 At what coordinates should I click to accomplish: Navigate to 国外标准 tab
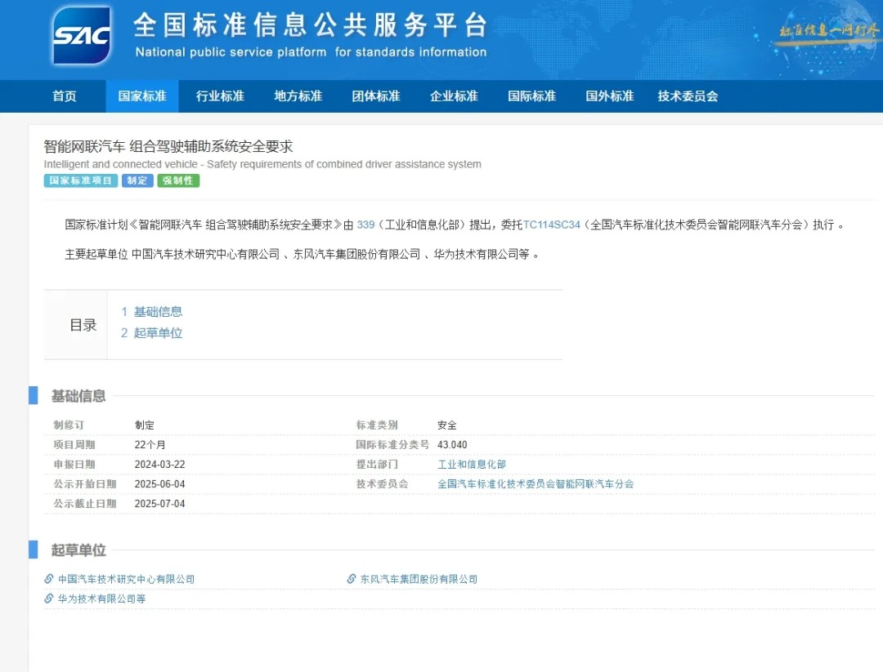[x=609, y=96]
